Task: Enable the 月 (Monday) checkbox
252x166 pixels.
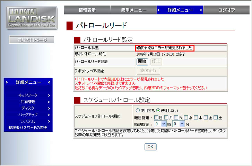Action: point(166,118)
